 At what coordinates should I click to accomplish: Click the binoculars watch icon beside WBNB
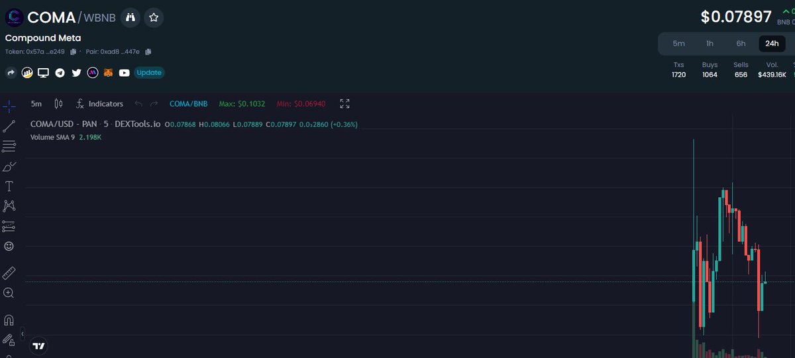coord(131,18)
